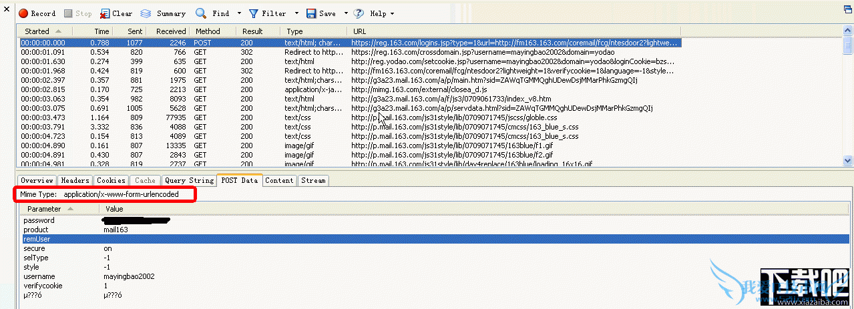Click the mail163 product value
This screenshot has height=309, width=854.
click(116, 229)
